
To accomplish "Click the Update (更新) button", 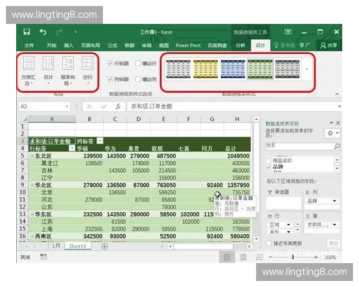I will (x=334, y=243).
